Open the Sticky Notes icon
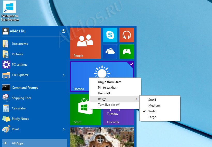The height and width of the screenshot is (147, 212). pyautogui.click(x=6, y=119)
